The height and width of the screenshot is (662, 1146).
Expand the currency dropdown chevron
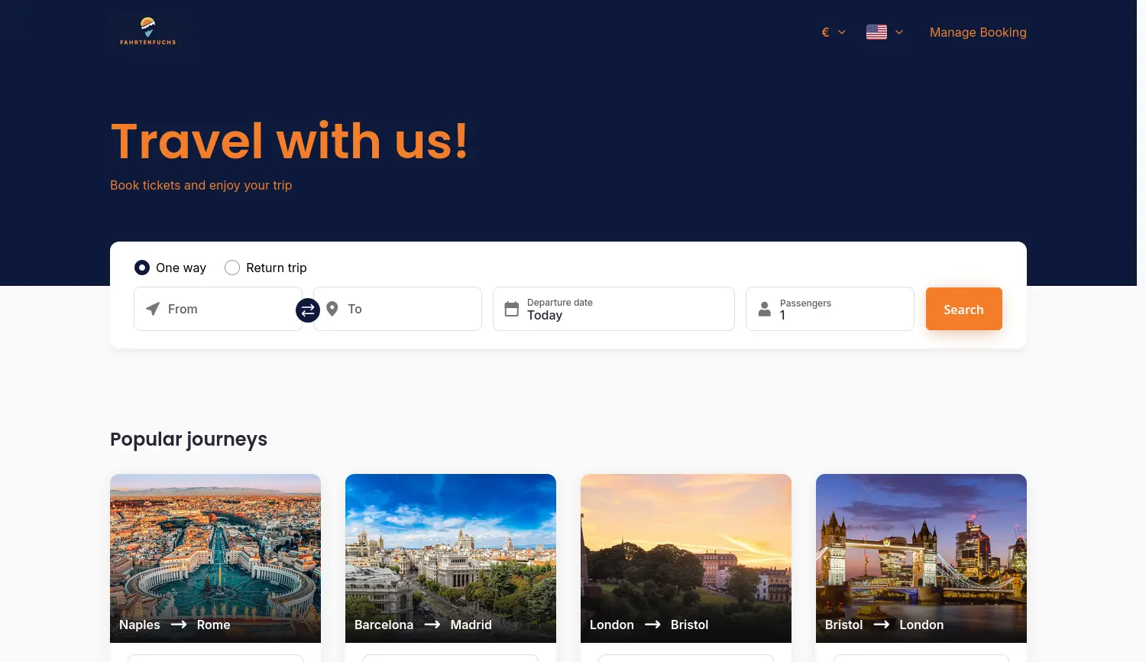[842, 32]
